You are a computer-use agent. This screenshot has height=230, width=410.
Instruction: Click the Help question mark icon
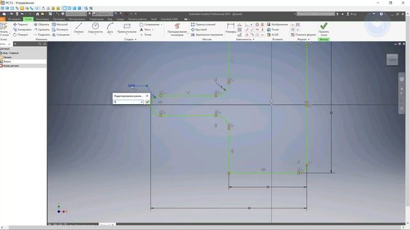[381, 14]
